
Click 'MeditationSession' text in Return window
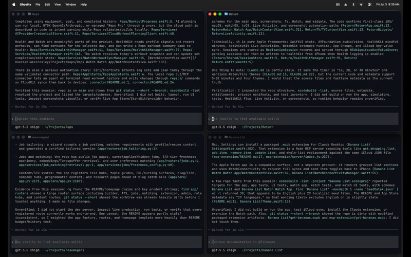click(282, 50)
